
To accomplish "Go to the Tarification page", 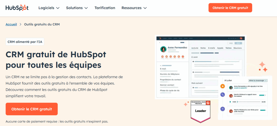I will 105,8.
